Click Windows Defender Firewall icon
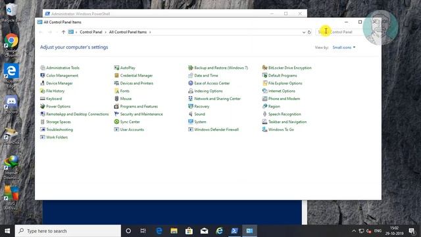This screenshot has width=421, height=237. (191, 130)
